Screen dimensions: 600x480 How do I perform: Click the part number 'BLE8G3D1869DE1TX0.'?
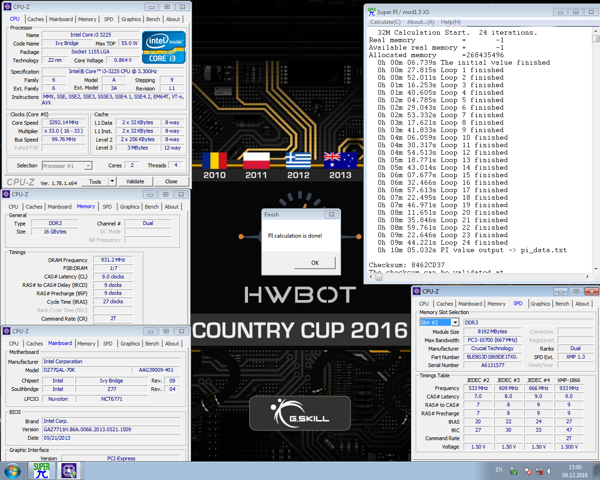[492, 357]
